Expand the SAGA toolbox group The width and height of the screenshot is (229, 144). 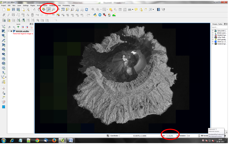[213, 42]
